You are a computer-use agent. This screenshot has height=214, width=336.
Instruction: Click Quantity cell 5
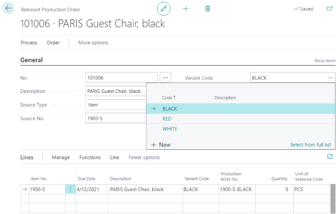pos(274,189)
